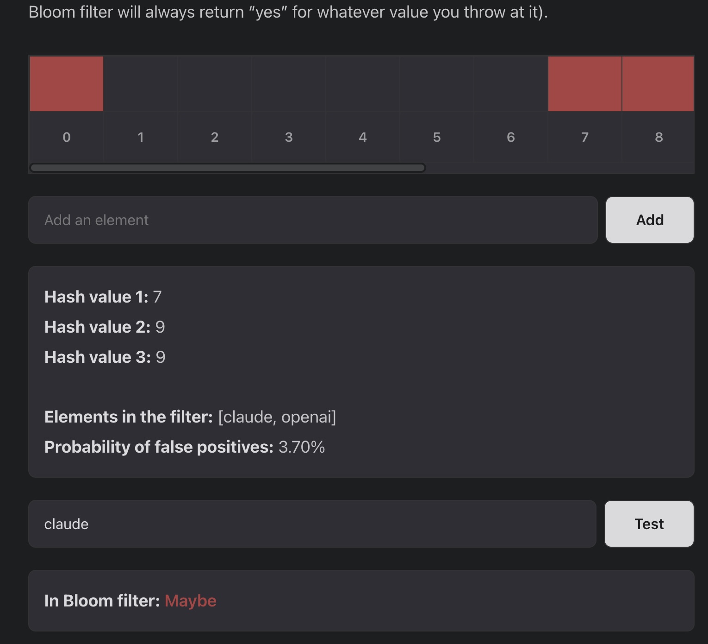Click the empty bit cell above index 6

[511, 84]
